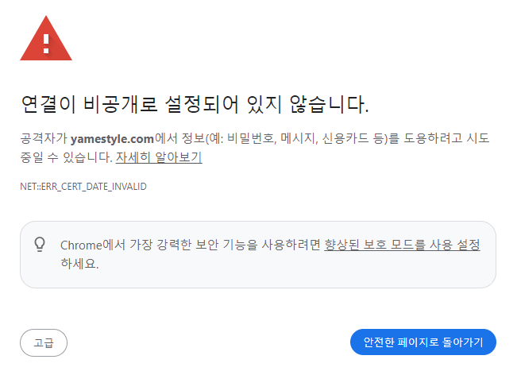The image size is (521, 371).
Task: Click the bold yamestyle.com domain name
Action: pyautogui.click(x=112, y=138)
